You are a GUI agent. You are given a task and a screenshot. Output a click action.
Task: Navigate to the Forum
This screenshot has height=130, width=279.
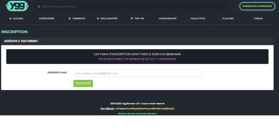pyautogui.click(x=258, y=18)
